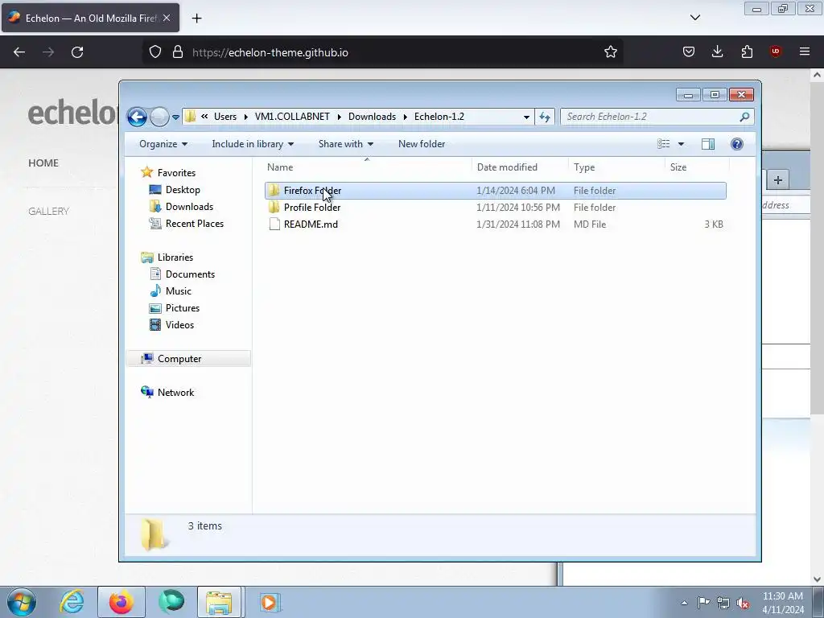Select Libraries in navigation pane

point(175,257)
